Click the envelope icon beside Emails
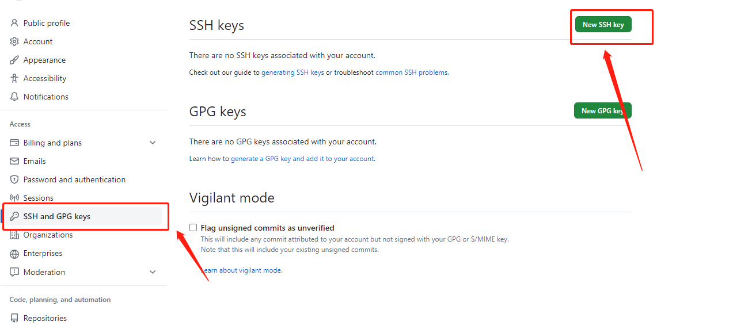Image resolution: width=733 pixels, height=329 pixels. click(x=14, y=161)
